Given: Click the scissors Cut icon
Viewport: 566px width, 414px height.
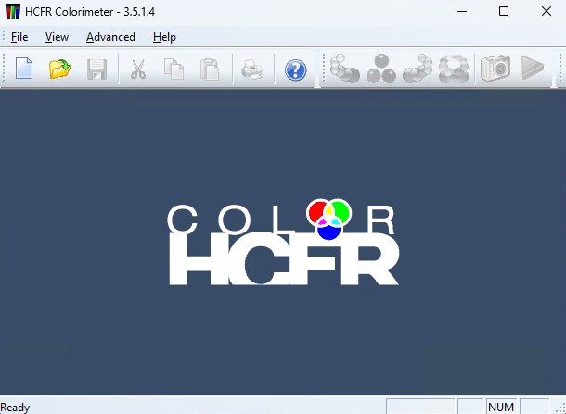Looking at the screenshot, I should coord(138,69).
